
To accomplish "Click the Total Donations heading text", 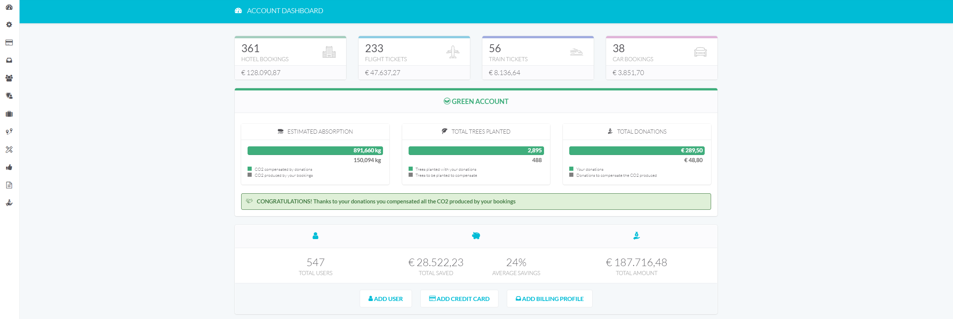I will pyautogui.click(x=642, y=132).
